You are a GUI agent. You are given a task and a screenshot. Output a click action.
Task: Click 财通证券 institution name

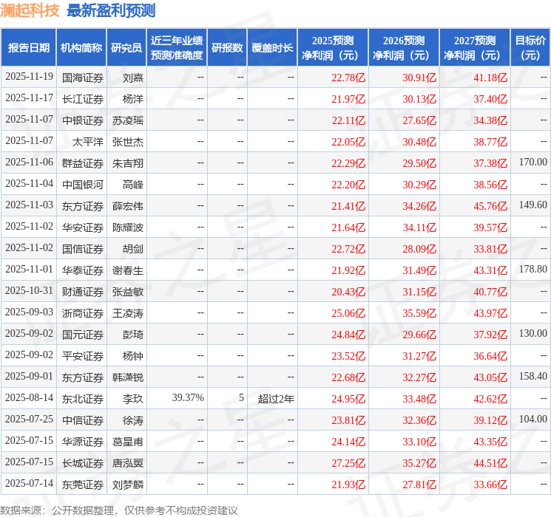83,292
